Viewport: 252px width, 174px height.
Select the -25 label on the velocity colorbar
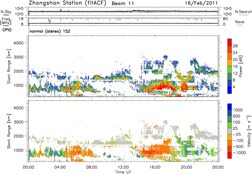237,134
